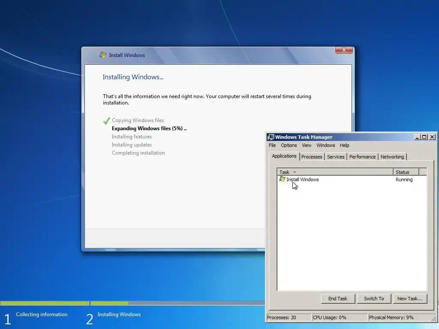The height and width of the screenshot is (329, 439).
Task: Click the Task Manager monitor icon in title bar
Action: pyautogui.click(x=271, y=137)
